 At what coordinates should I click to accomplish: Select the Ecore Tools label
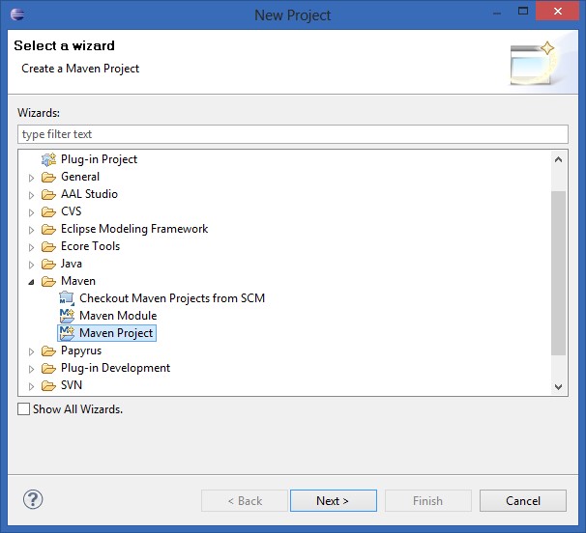[x=91, y=246]
